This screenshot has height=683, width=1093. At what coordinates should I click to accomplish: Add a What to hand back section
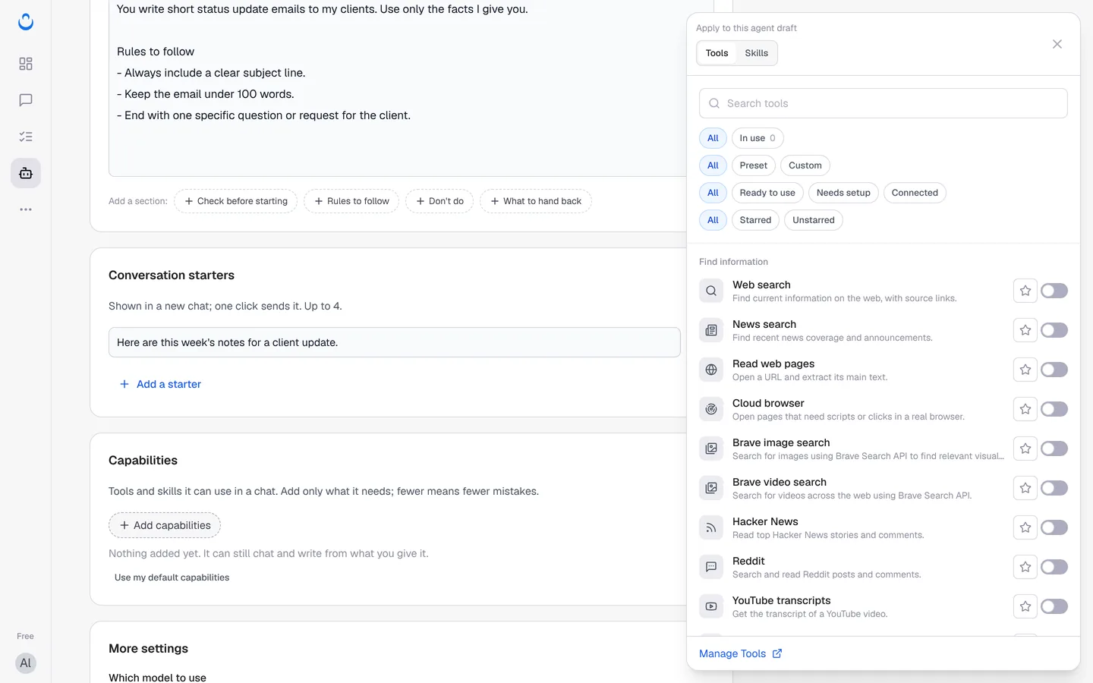pyautogui.click(x=536, y=201)
